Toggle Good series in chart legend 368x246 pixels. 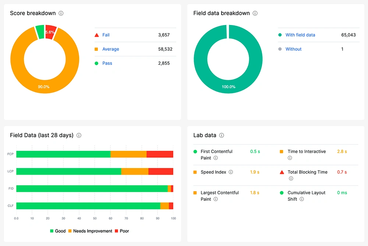pyautogui.click(x=58, y=231)
